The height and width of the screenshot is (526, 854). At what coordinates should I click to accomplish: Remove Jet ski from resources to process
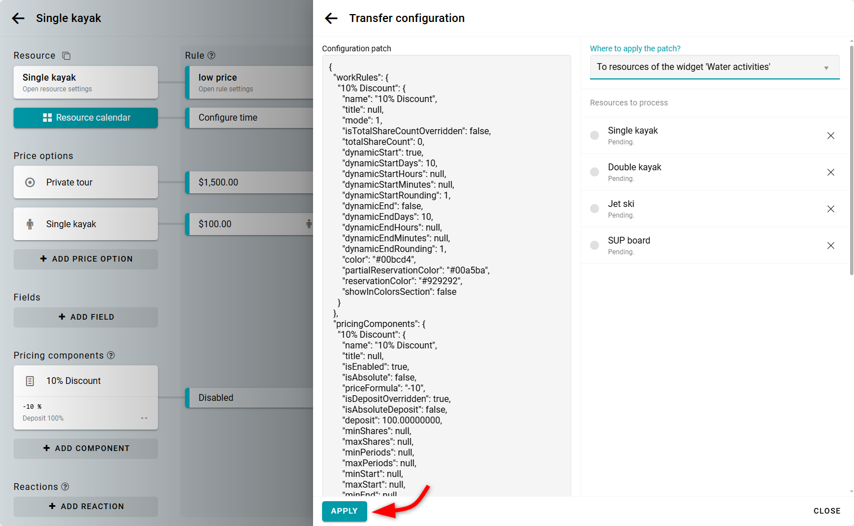830,209
